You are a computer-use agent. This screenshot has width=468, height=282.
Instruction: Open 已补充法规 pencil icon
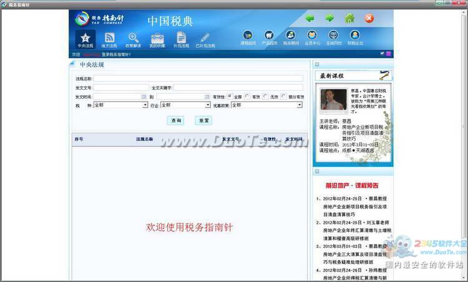205,40
